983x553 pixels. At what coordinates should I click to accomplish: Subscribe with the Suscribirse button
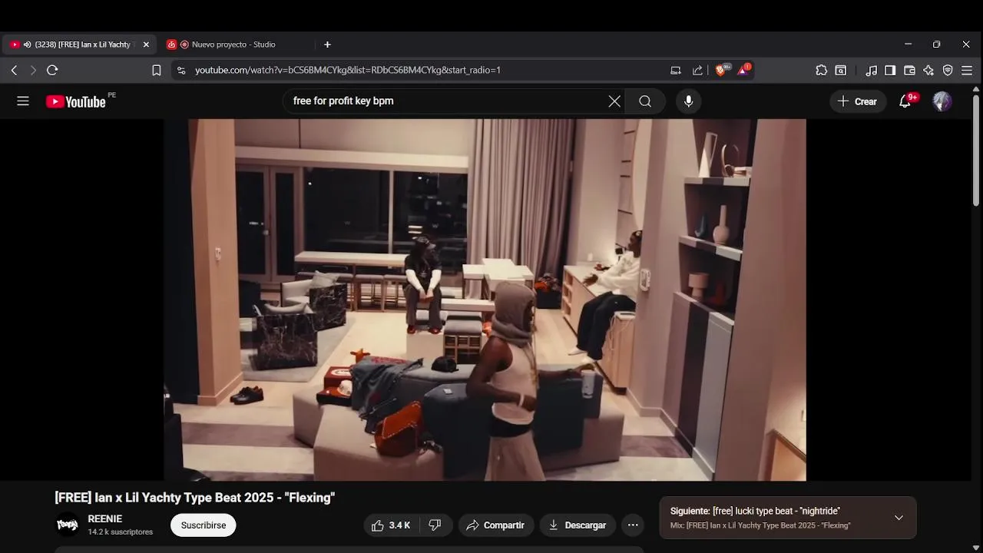204,525
